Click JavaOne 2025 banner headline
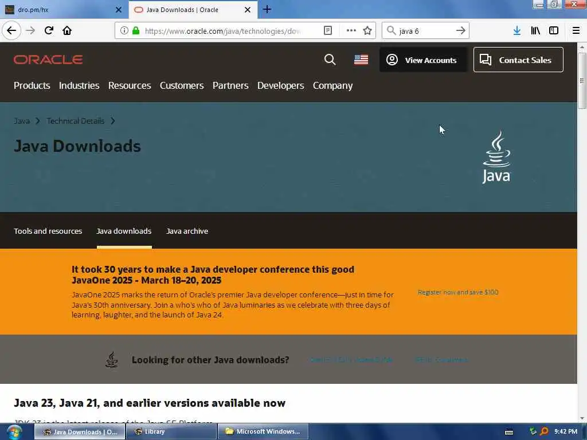The height and width of the screenshot is (440, 587). [213, 274]
